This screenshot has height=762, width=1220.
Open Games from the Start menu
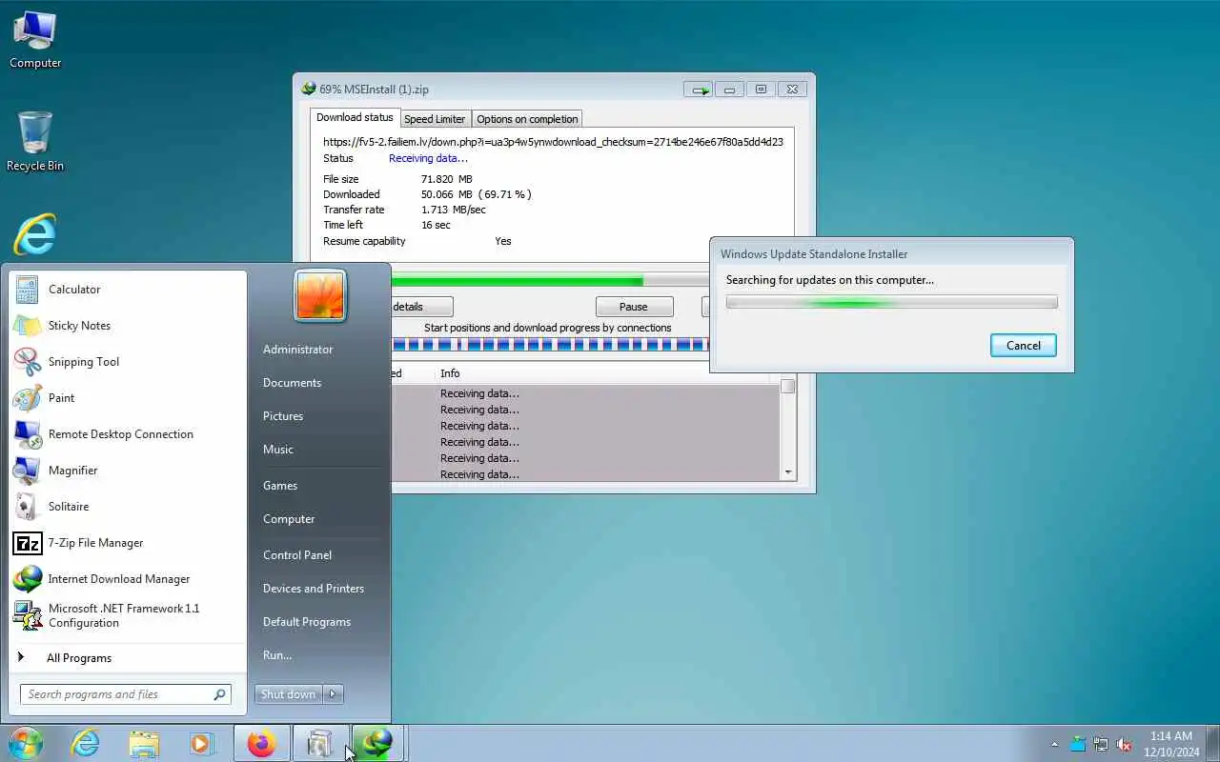click(x=280, y=486)
